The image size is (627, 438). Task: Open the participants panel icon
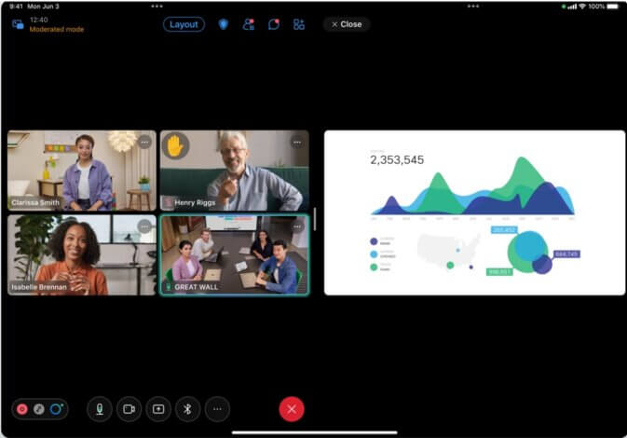pos(248,24)
